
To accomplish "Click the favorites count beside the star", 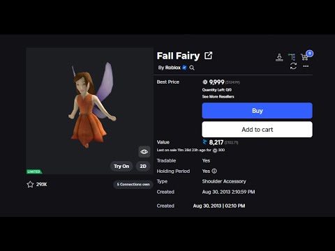I will 42,184.
